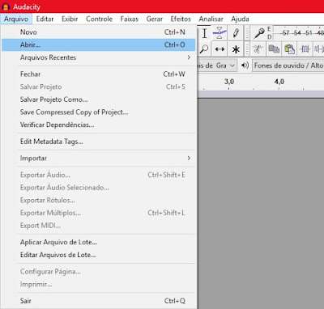Choose Verificar Dependências...

click(x=99, y=125)
